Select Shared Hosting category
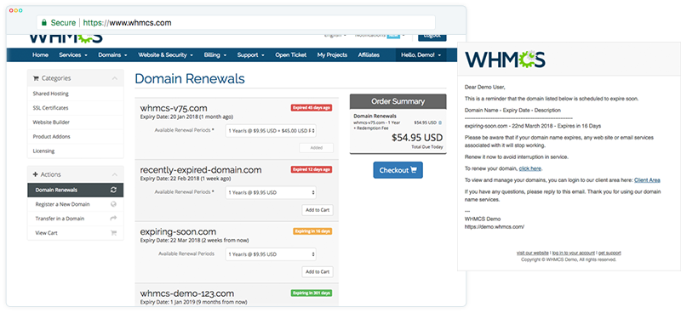This screenshot has height=313, width=681. coord(76,94)
